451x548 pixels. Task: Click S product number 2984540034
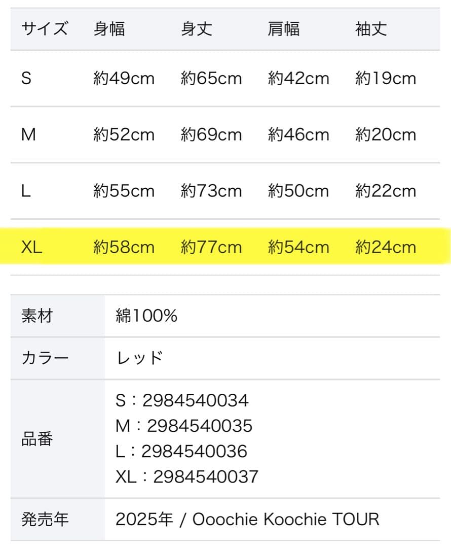195,400
